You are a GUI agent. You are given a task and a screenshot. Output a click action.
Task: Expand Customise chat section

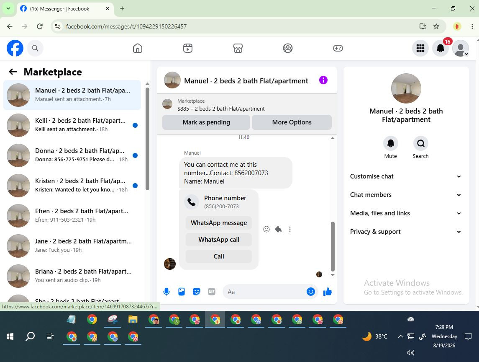click(x=406, y=176)
